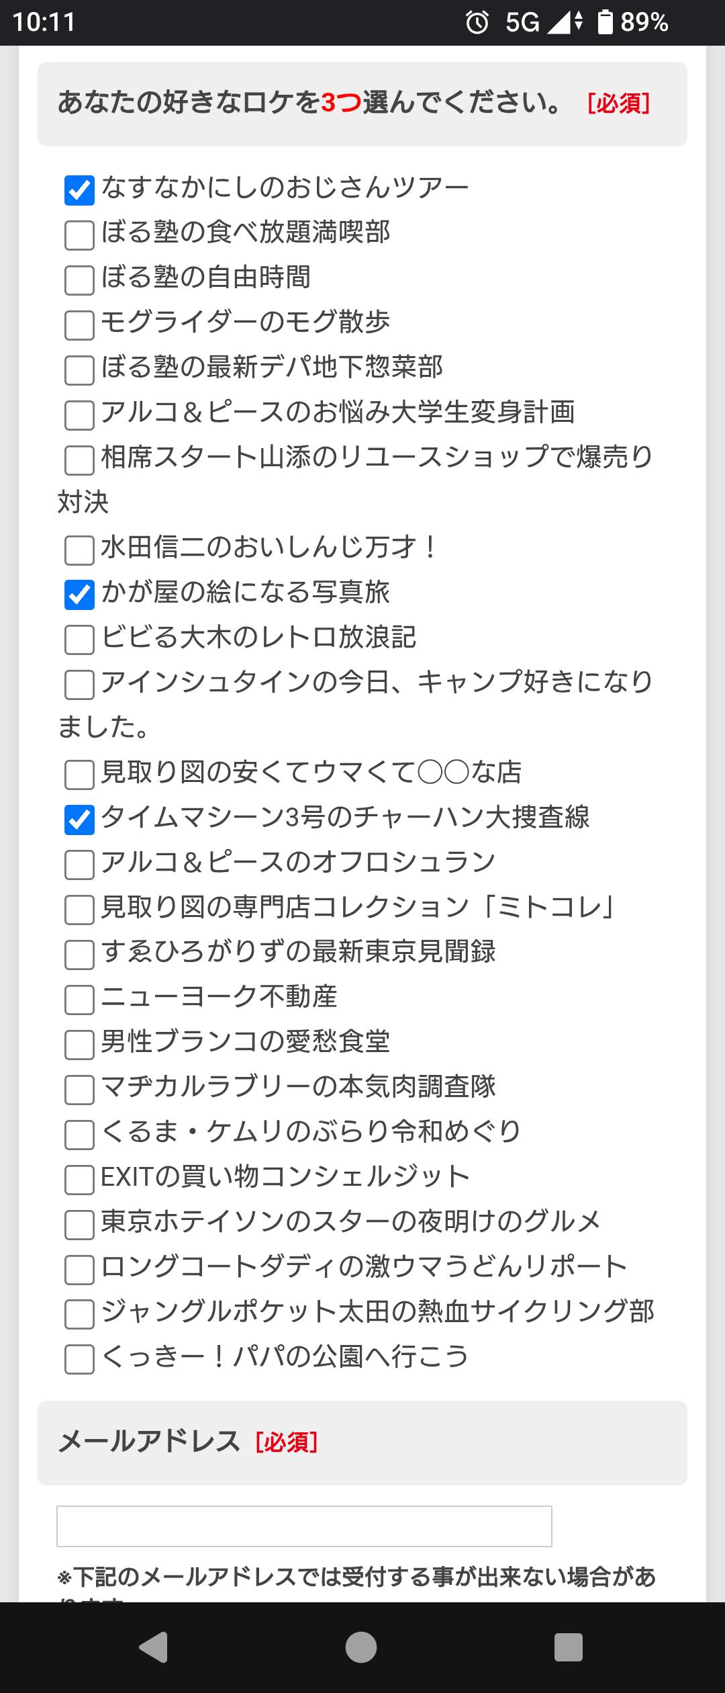This screenshot has height=1693, width=725.
Task: Tap the recent apps square button
Action: 568,1647
